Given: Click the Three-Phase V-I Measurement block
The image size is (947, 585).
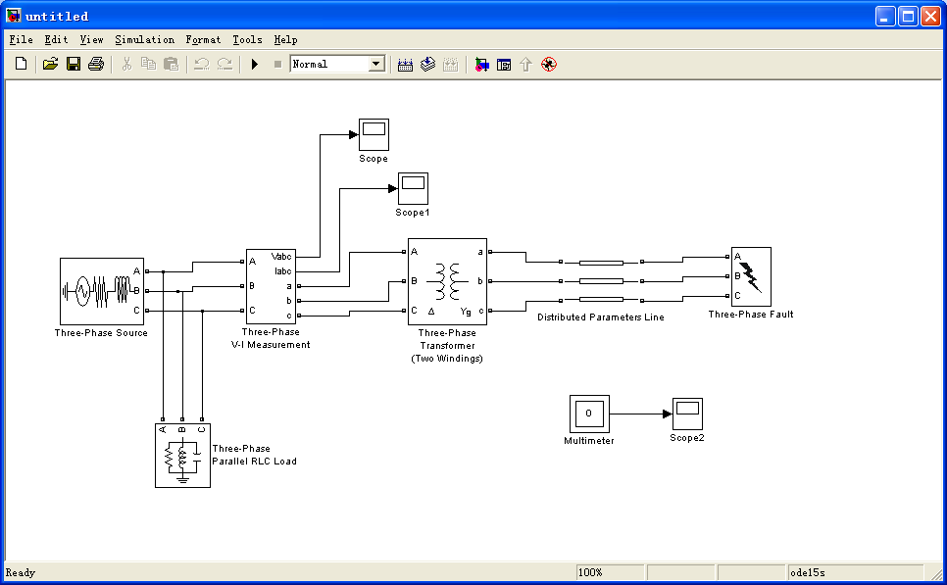Looking at the screenshot, I should point(270,286).
